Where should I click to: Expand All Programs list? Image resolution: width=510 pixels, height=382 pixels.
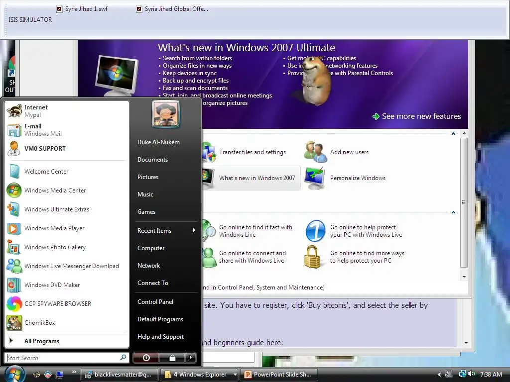click(67, 341)
